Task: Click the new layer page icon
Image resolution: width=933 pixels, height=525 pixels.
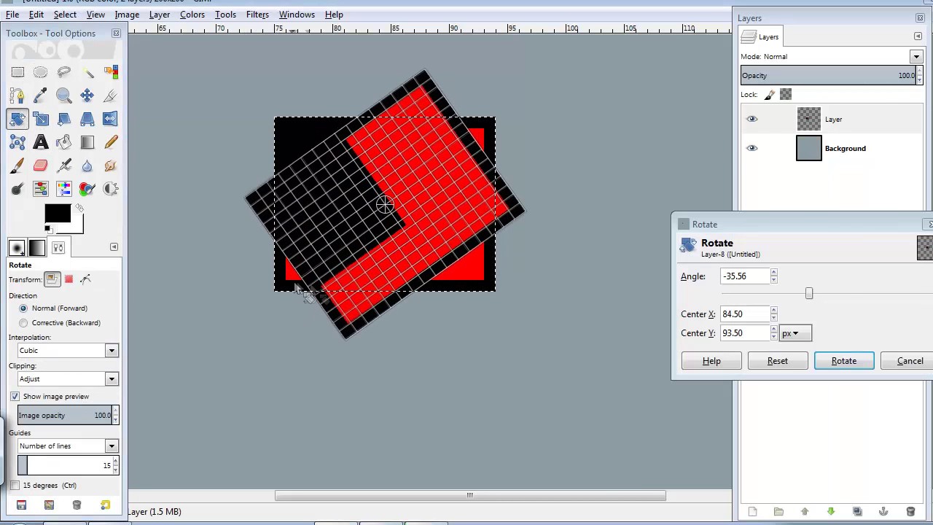Action: [x=752, y=512]
